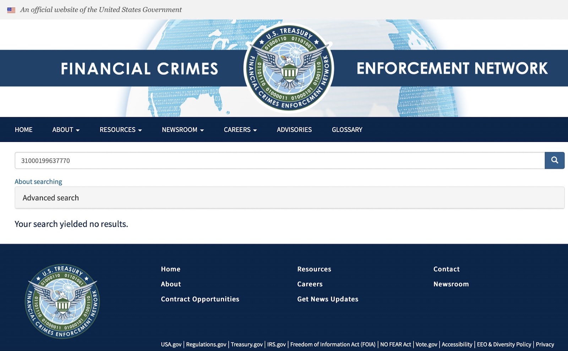Open the footer Careers link
The height and width of the screenshot is (351, 568).
310,284
